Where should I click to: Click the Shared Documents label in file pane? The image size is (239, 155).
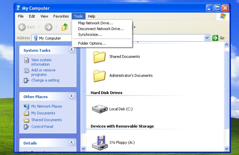pos(125,57)
